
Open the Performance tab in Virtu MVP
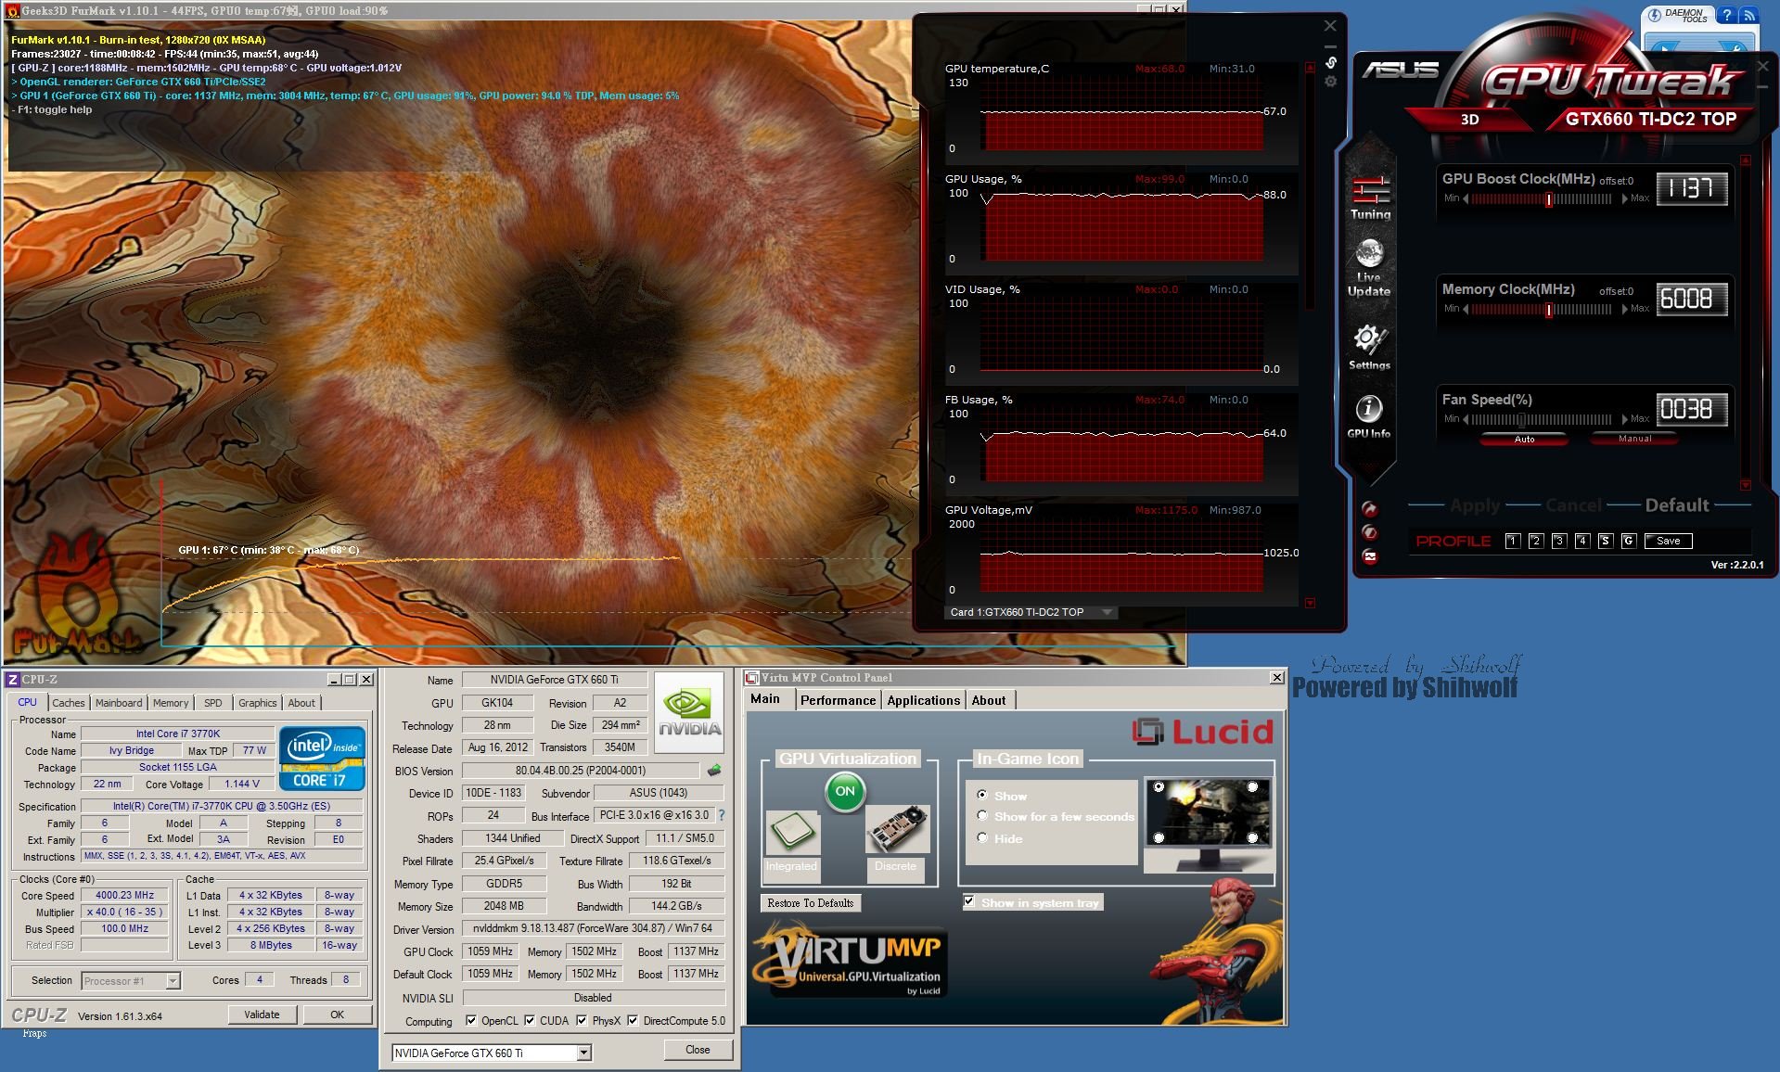point(838,700)
